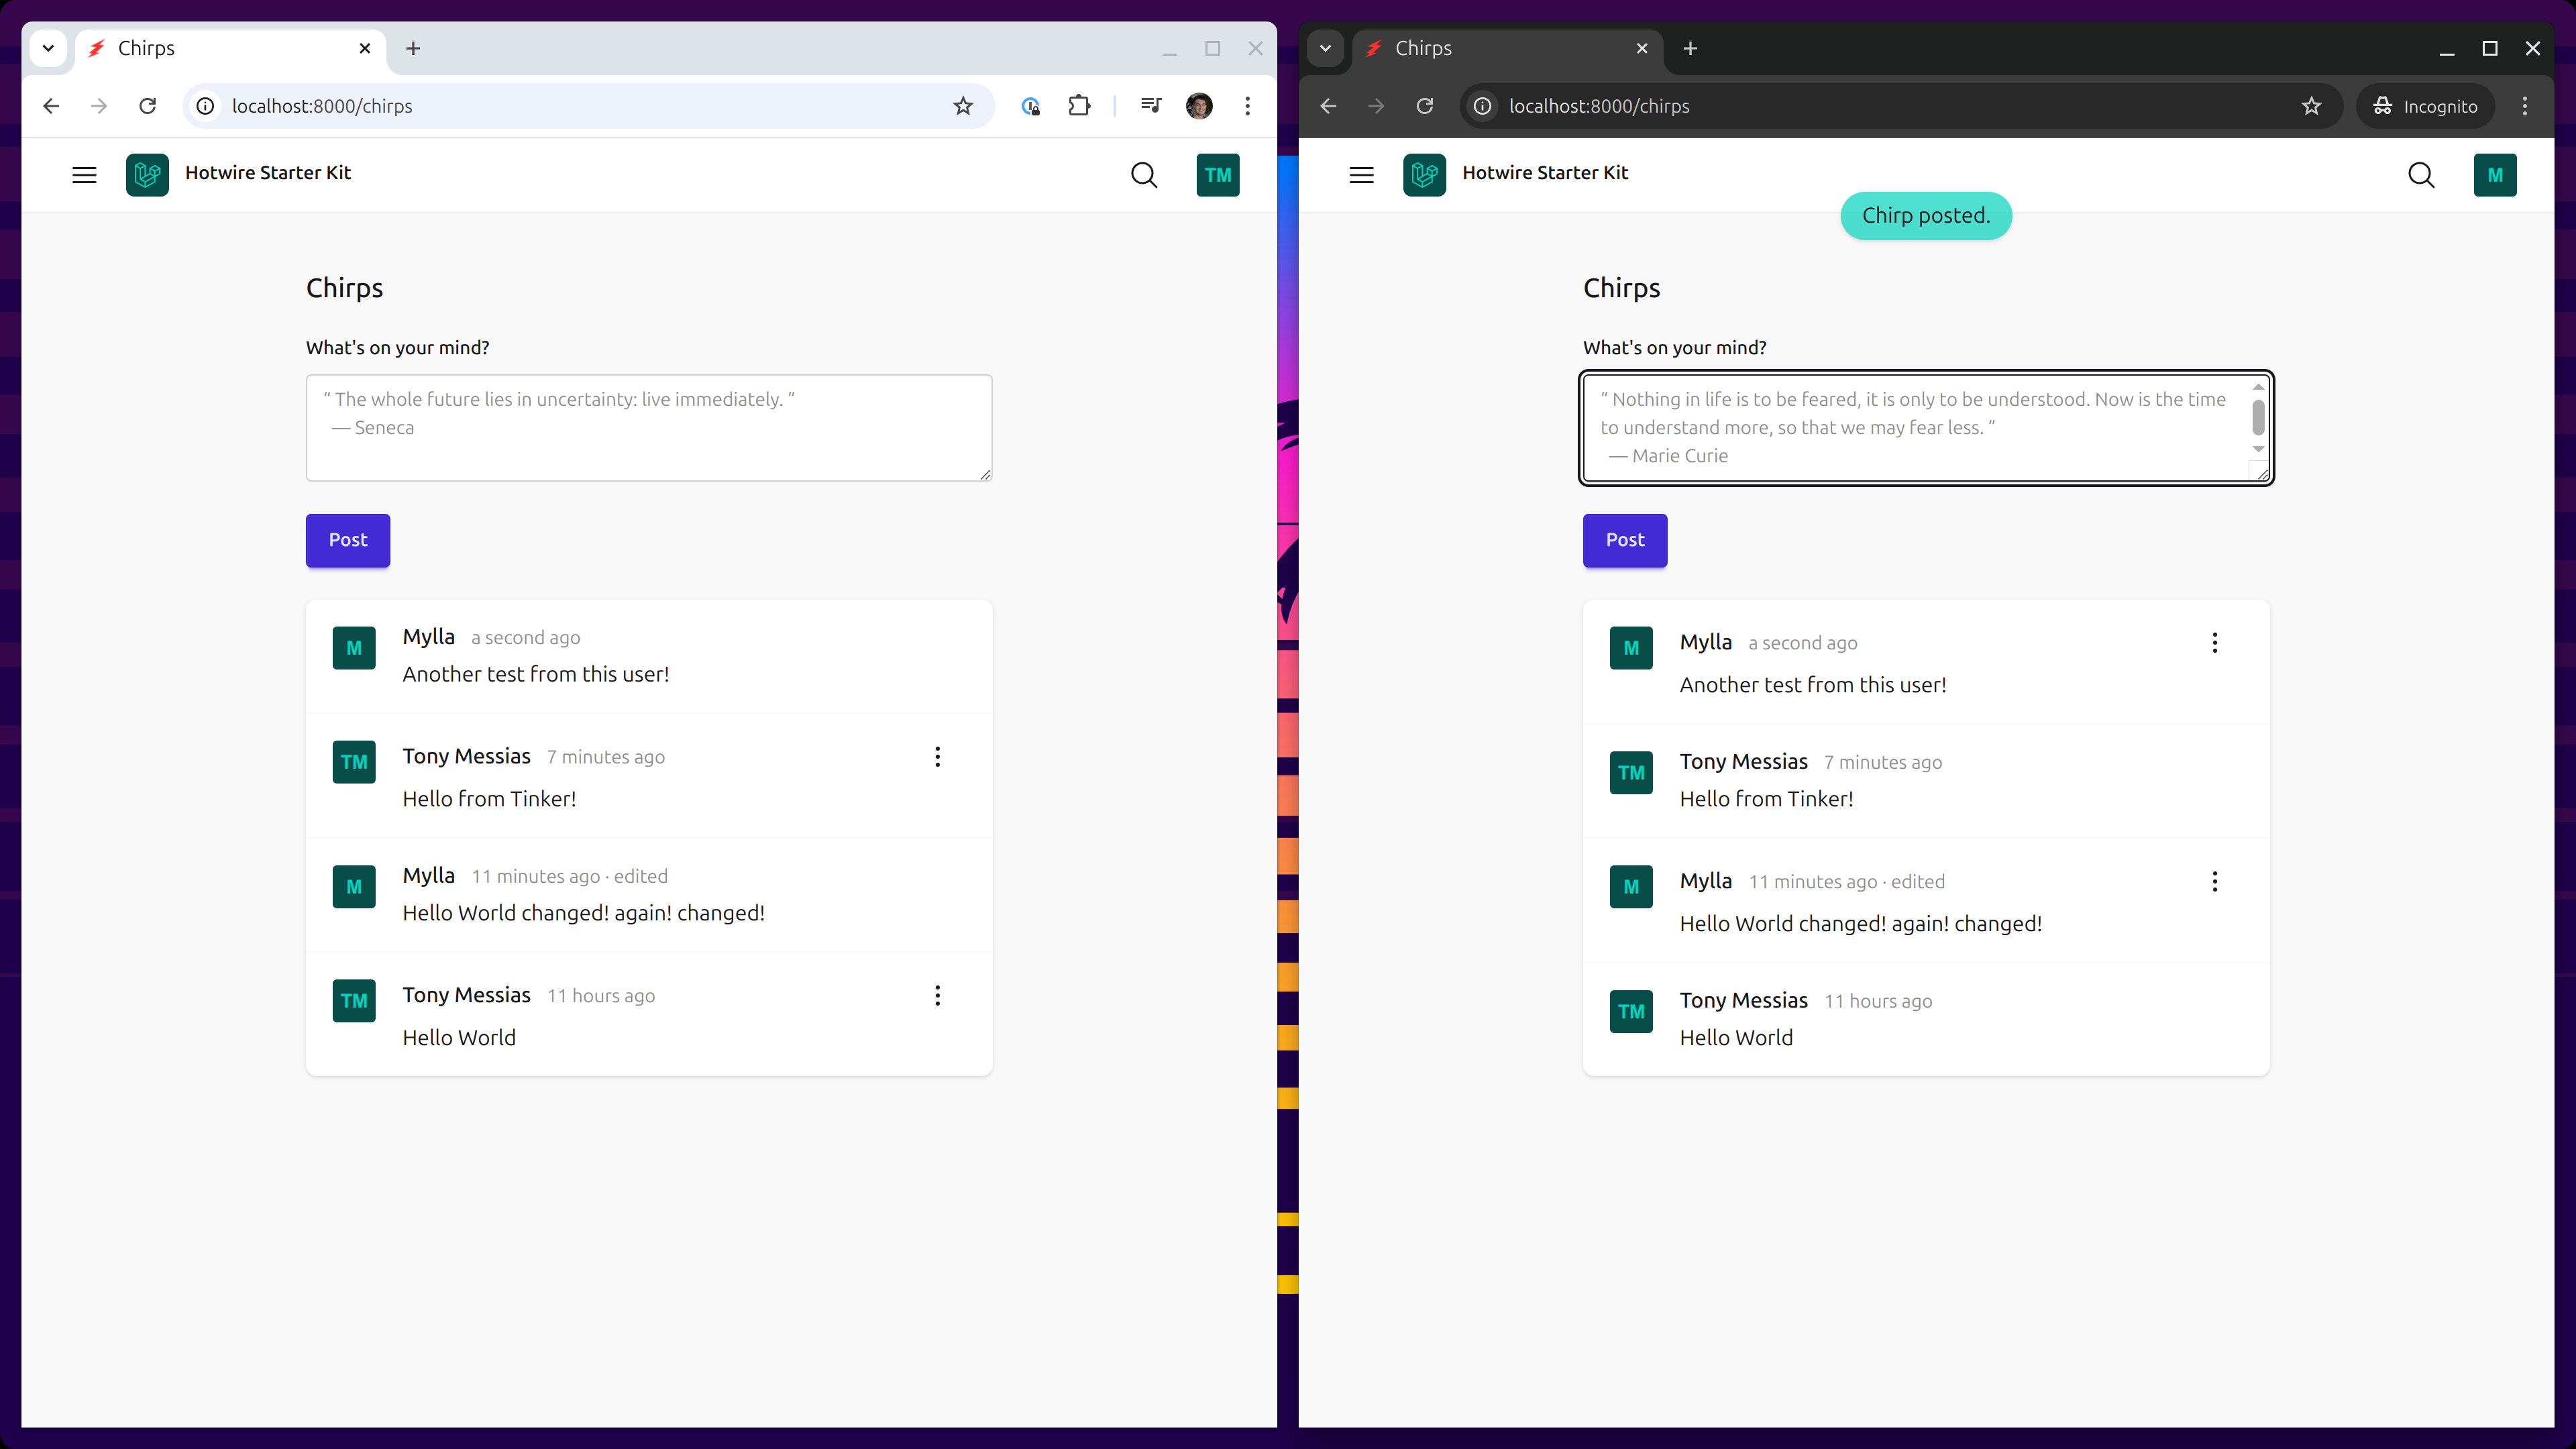Open Chrome extensions puzzle icon
Image resolution: width=2576 pixels, height=1449 pixels.
1079,106
